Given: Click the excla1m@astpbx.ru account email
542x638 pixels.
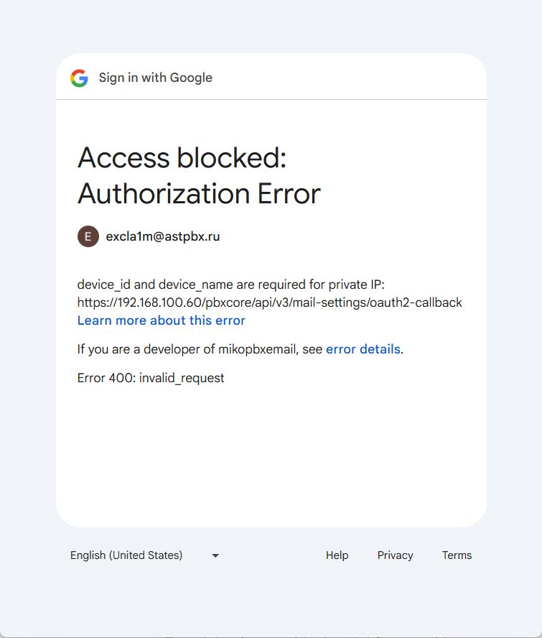Looking at the screenshot, I should [163, 236].
